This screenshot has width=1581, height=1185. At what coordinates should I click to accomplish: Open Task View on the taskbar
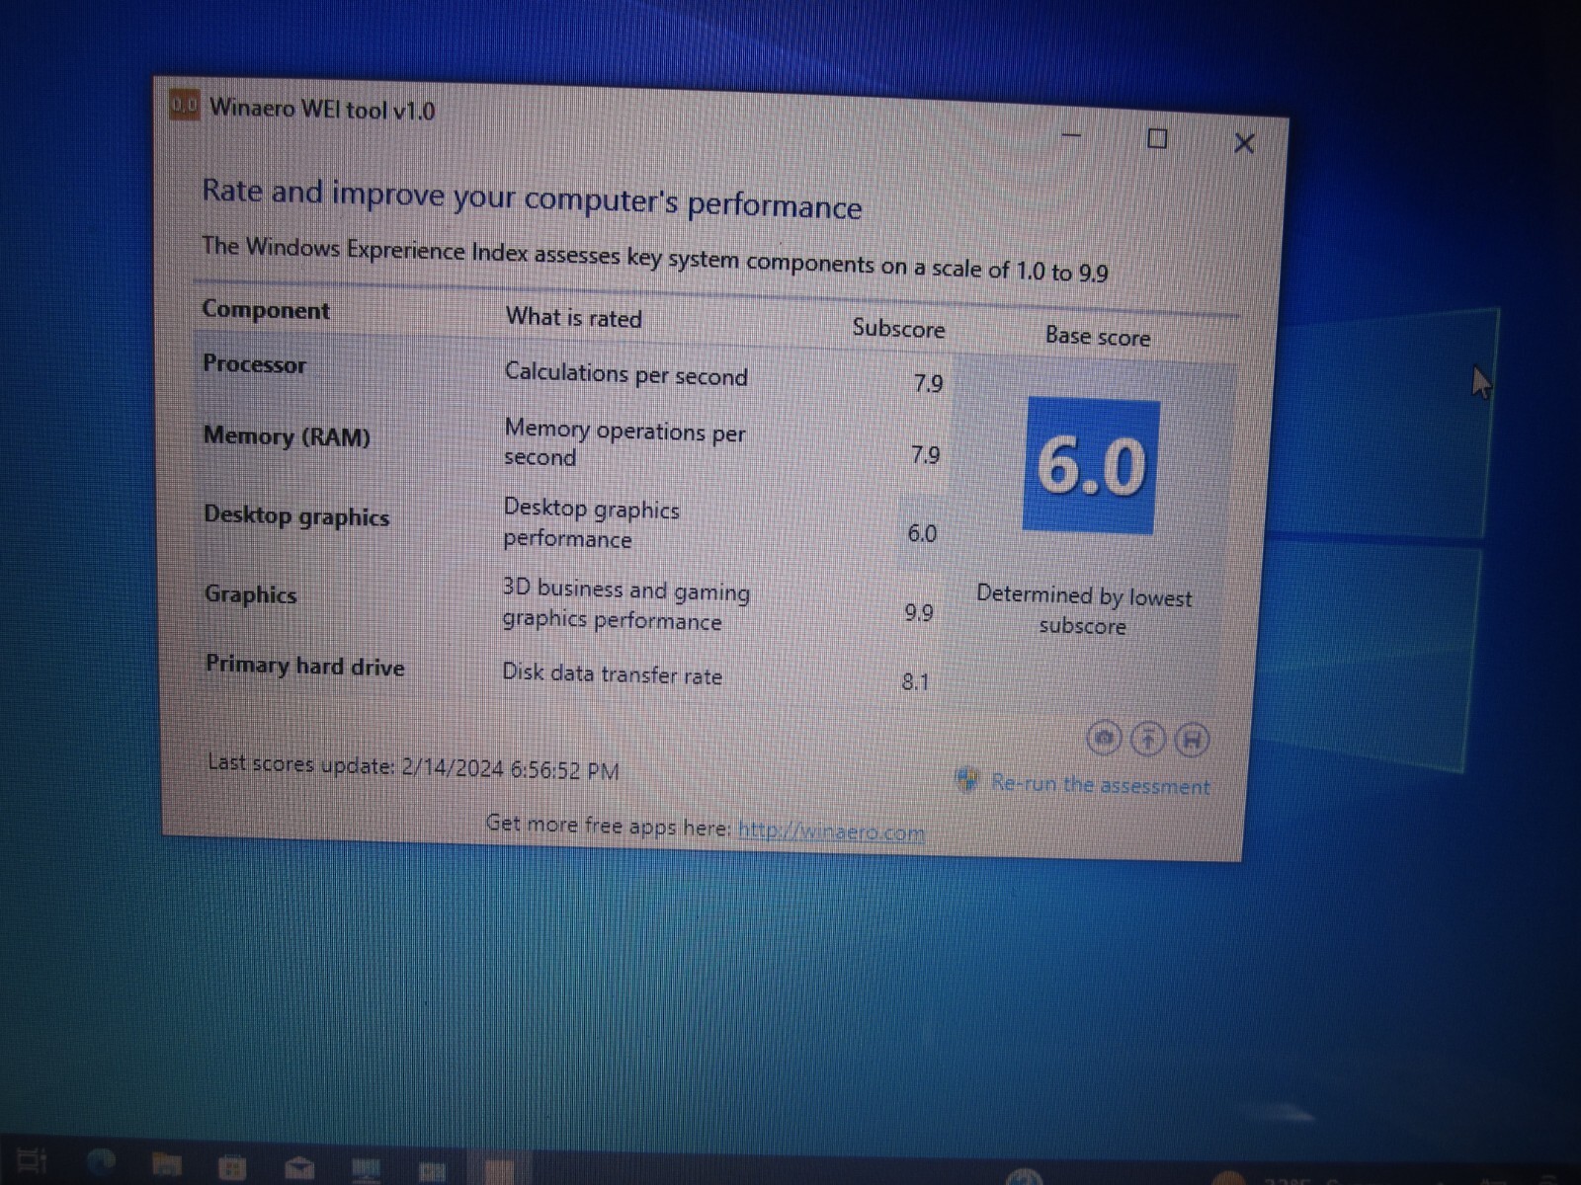pyautogui.click(x=31, y=1160)
